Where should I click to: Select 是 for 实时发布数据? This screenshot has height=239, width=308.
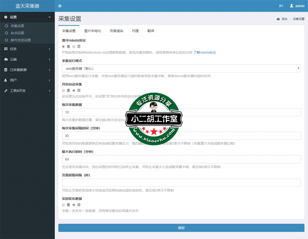64,205
